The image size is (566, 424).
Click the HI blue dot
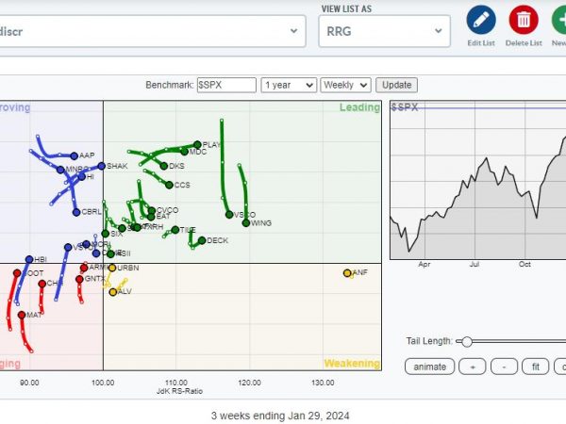pyautogui.click(x=81, y=177)
